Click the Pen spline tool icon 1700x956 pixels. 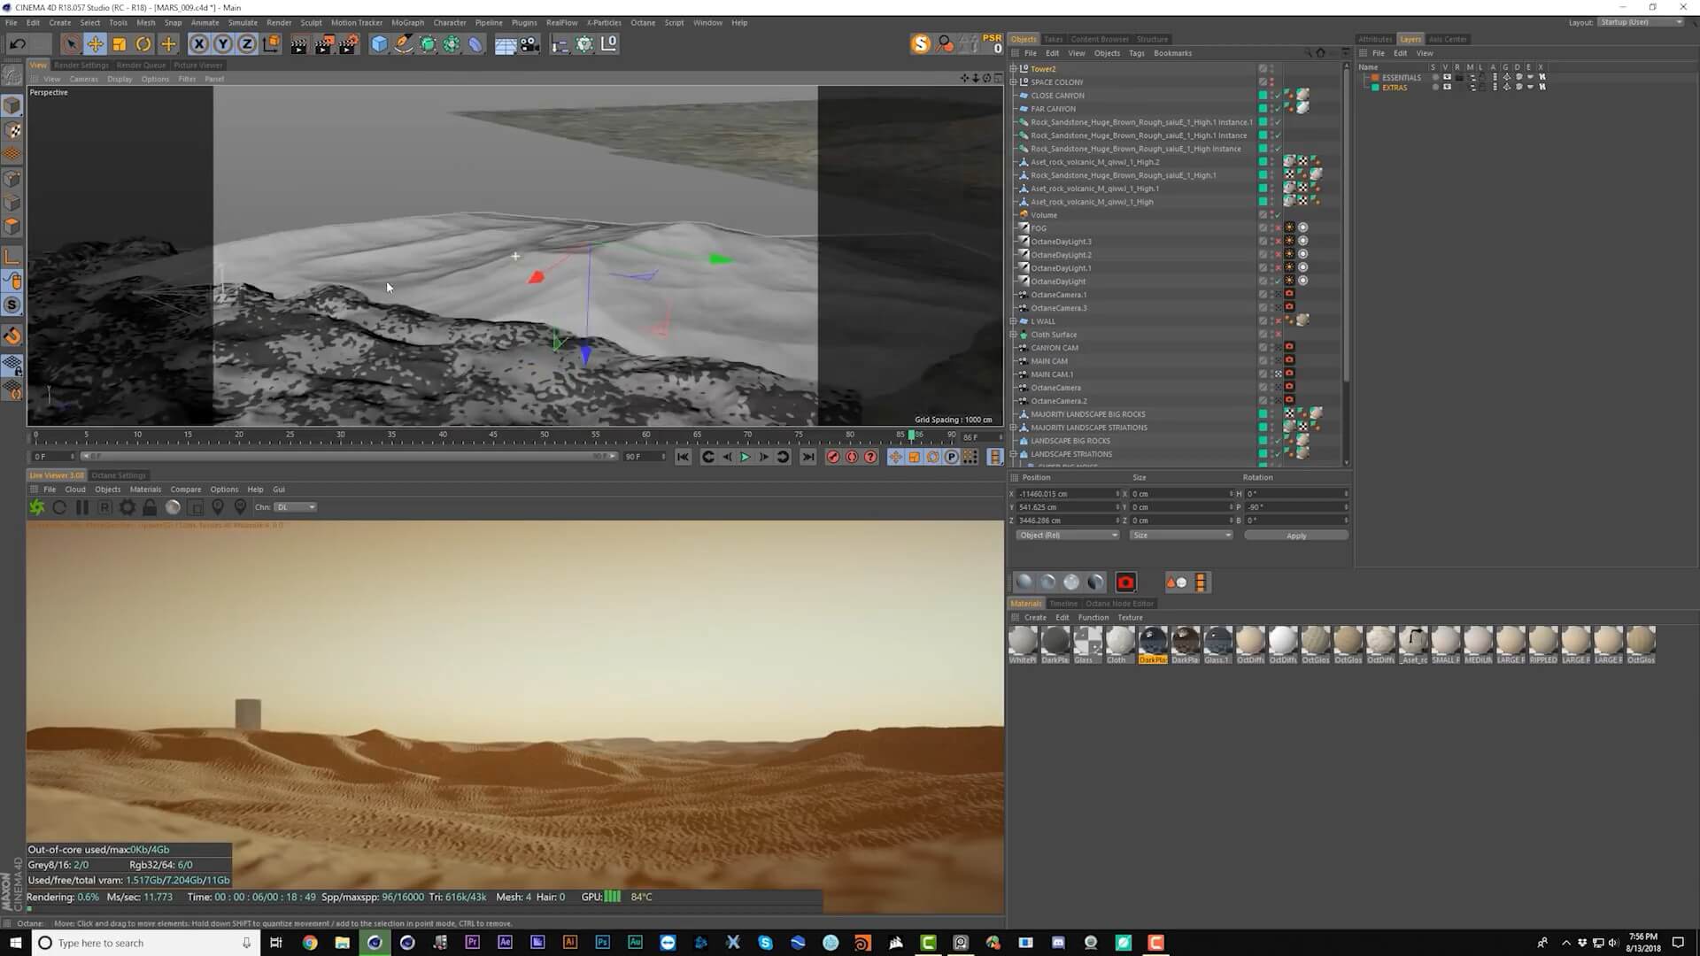403,44
